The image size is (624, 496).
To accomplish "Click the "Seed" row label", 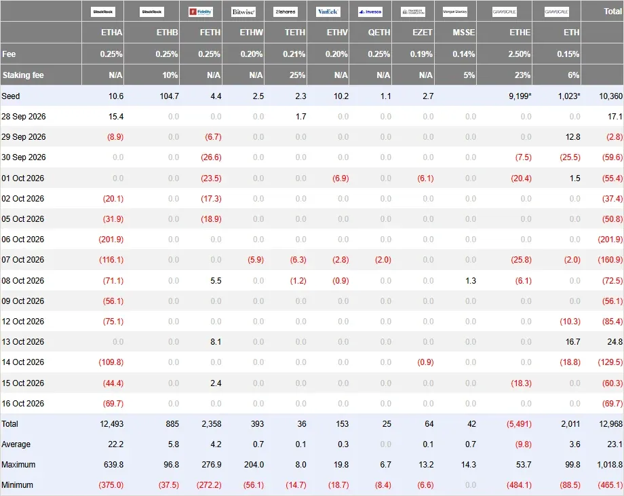I will [11, 96].
